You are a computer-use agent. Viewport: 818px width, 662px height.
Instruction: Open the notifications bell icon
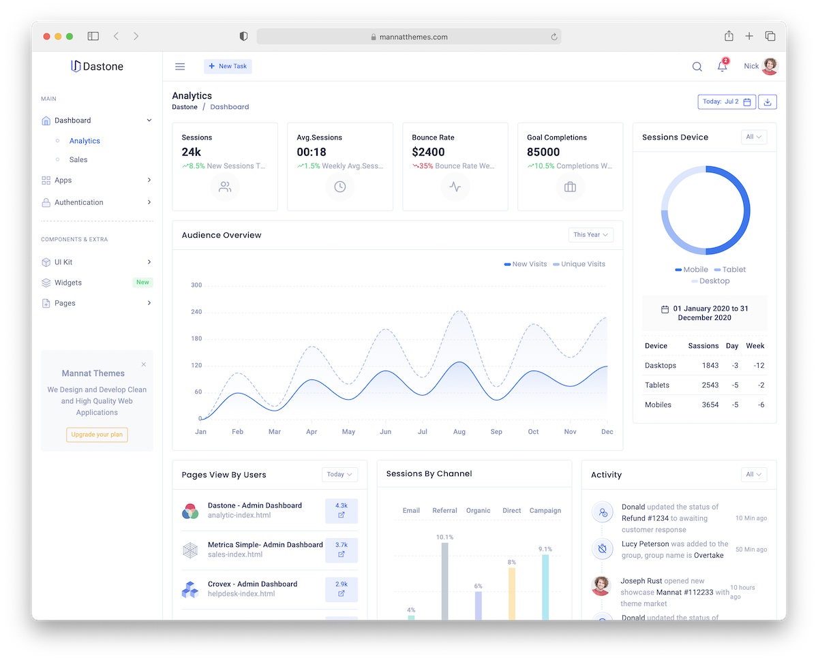pos(722,66)
